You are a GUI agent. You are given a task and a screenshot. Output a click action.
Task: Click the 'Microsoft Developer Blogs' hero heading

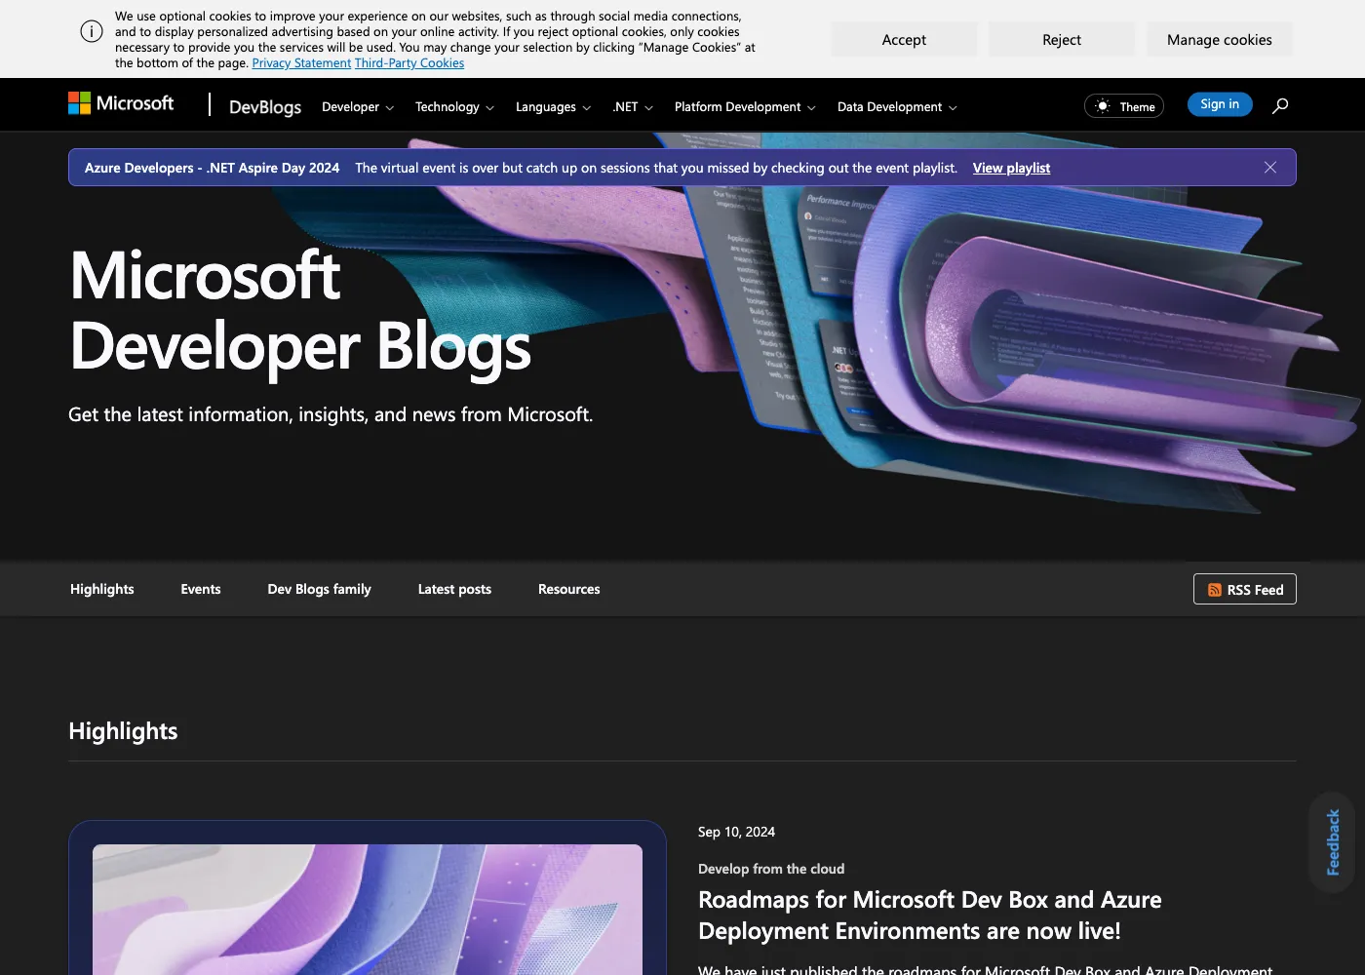pos(300,310)
